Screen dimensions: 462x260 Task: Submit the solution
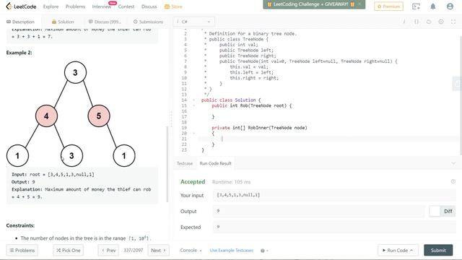coord(438,251)
